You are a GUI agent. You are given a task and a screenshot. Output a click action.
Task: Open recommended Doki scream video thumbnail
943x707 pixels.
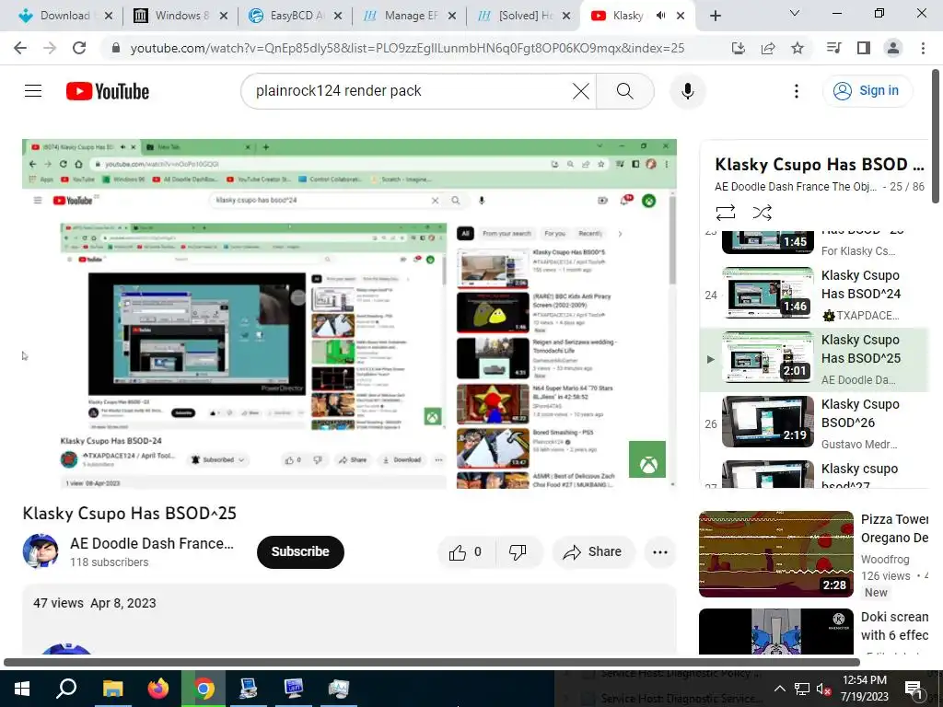(775, 632)
